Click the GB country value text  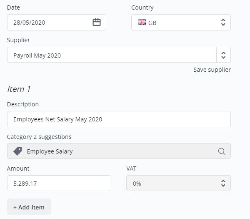152,23
